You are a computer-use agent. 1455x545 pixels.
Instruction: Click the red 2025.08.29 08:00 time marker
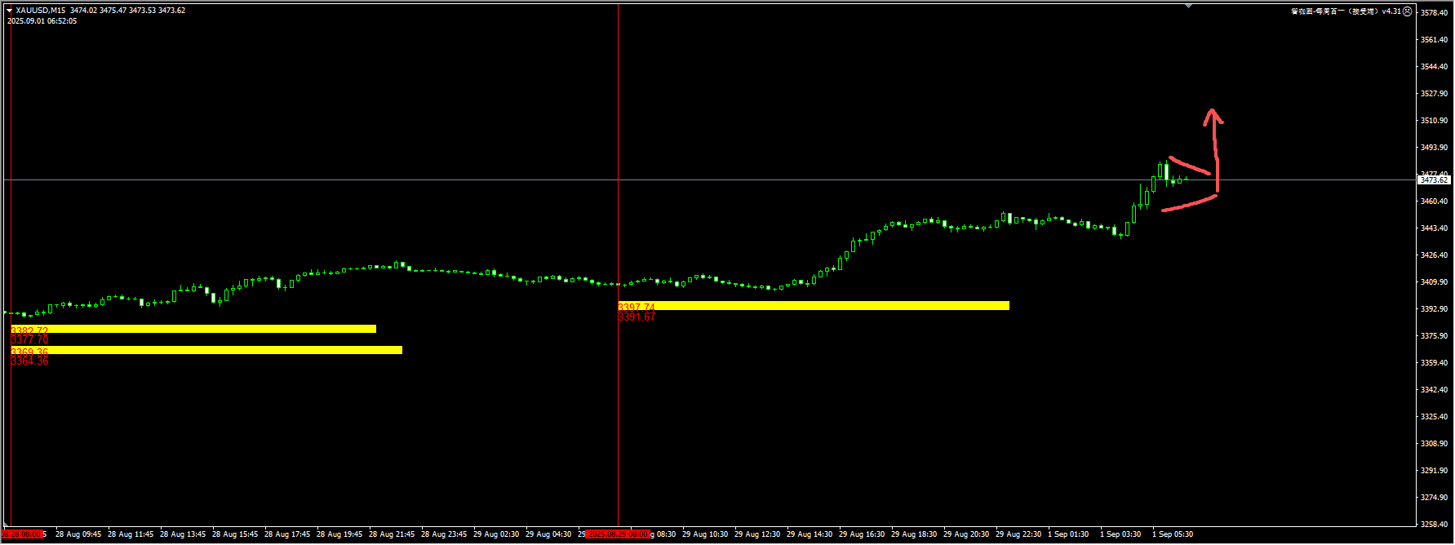[x=619, y=534]
